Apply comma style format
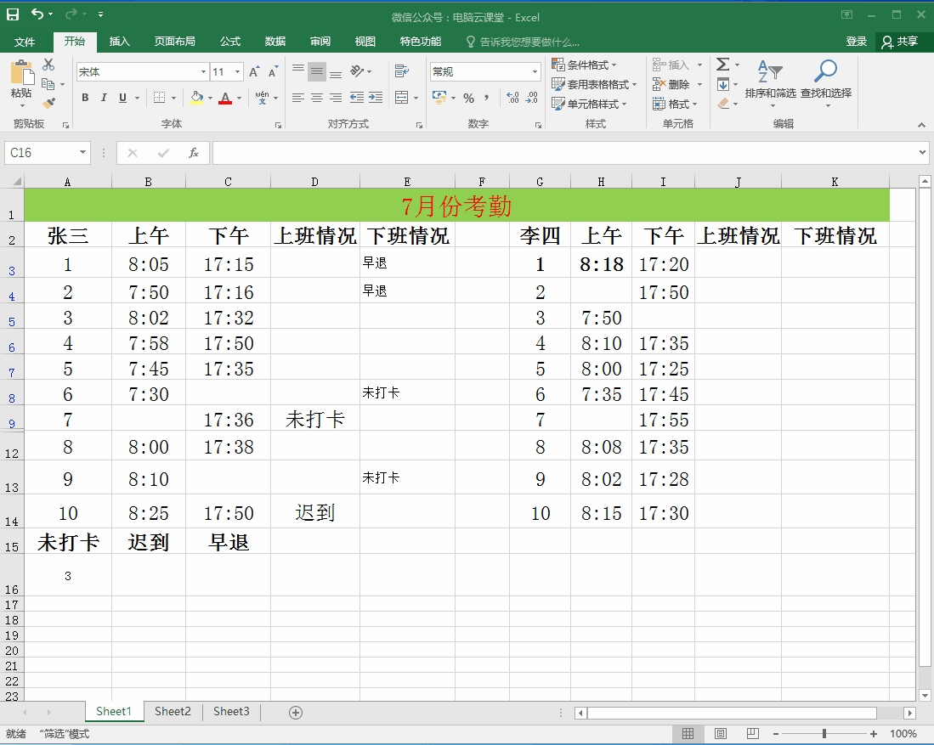The height and width of the screenshot is (745, 934). click(x=487, y=99)
